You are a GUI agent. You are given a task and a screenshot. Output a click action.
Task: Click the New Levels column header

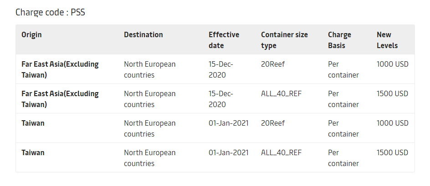coord(387,40)
